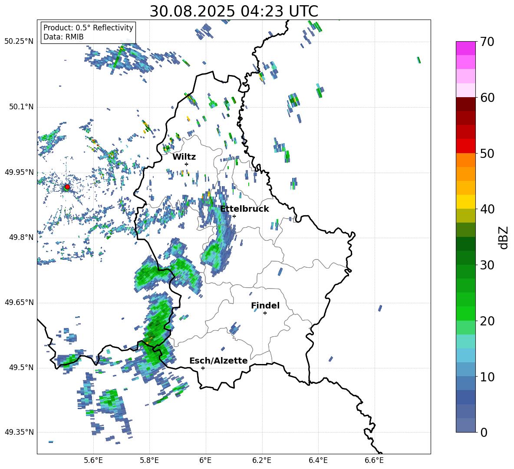Click the Esch/Alzette cross marker
This screenshot has width=514, height=469.
pyautogui.click(x=203, y=368)
